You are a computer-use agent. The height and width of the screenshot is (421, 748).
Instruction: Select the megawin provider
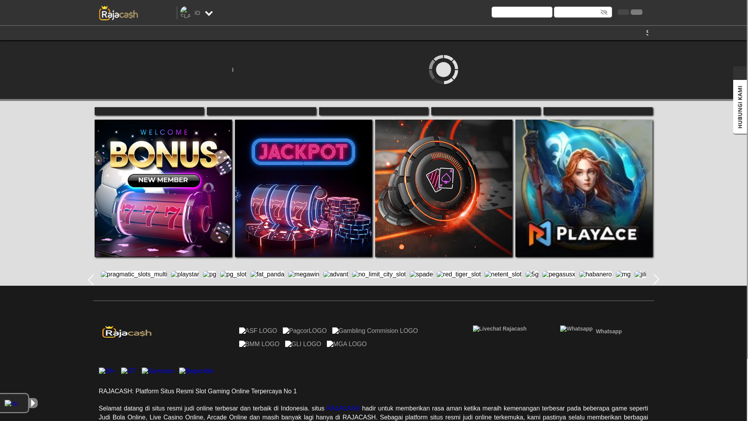coord(304,274)
